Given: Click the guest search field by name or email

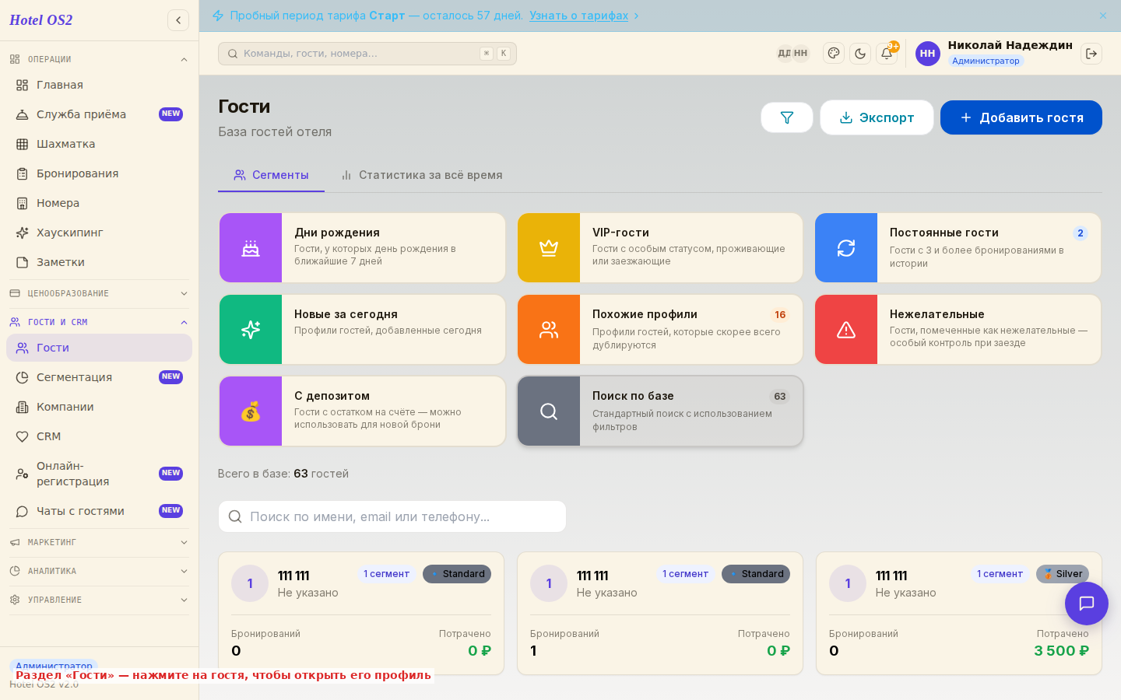Looking at the screenshot, I should pos(392,516).
